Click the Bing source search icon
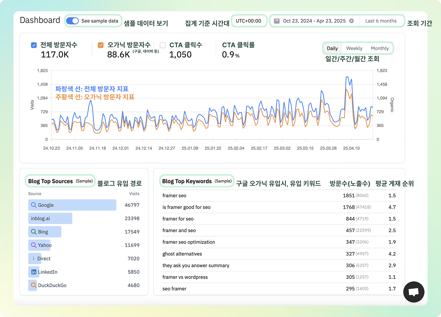 (34, 232)
